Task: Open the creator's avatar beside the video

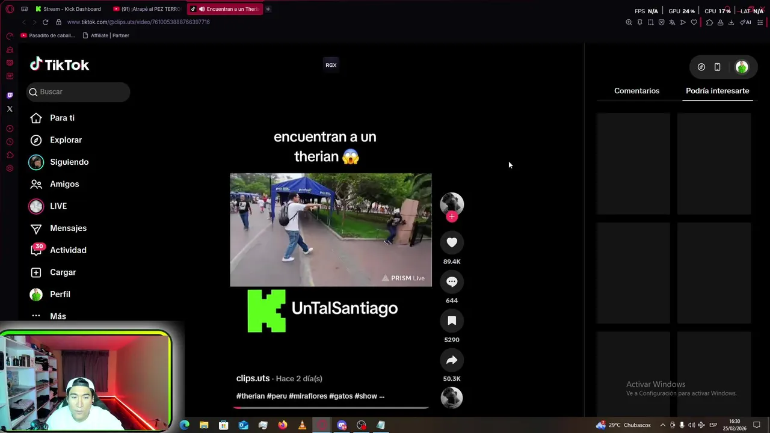Action: click(452, 204)
